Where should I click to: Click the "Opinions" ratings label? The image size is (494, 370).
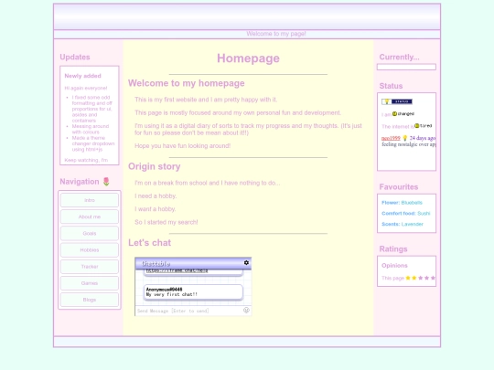coord(394,266)
